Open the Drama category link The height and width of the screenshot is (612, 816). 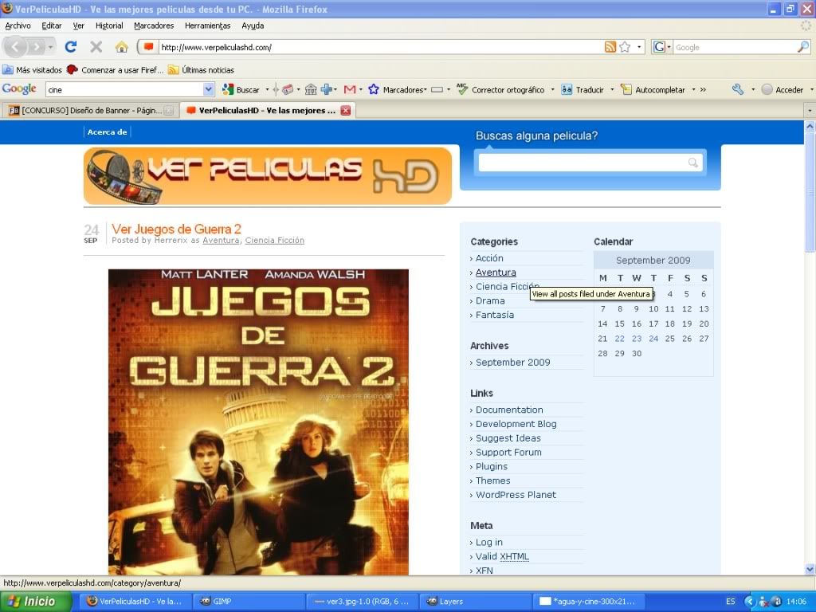(490, 300)
